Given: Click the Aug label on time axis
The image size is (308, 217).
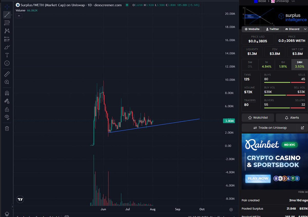Looking at the screenshot, I should tap(152, 209).
